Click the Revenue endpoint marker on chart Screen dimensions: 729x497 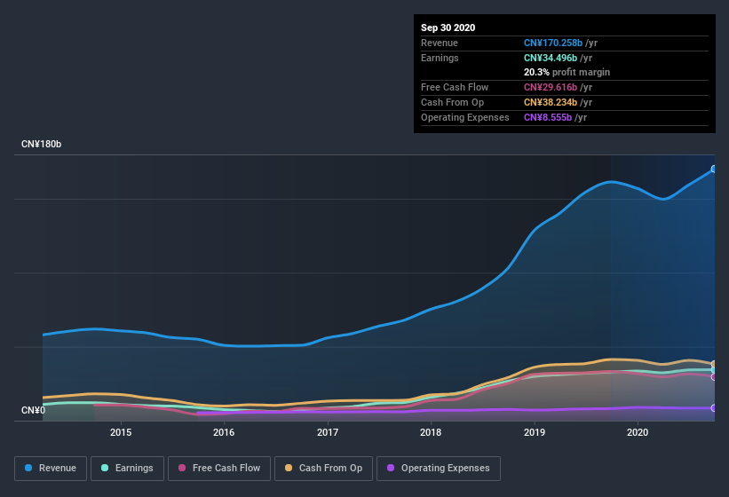point(714,170)
